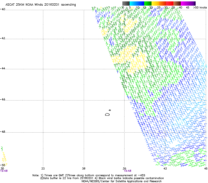
Task: Click the '42' longitude axis label
Action: [x=165, y=169]
